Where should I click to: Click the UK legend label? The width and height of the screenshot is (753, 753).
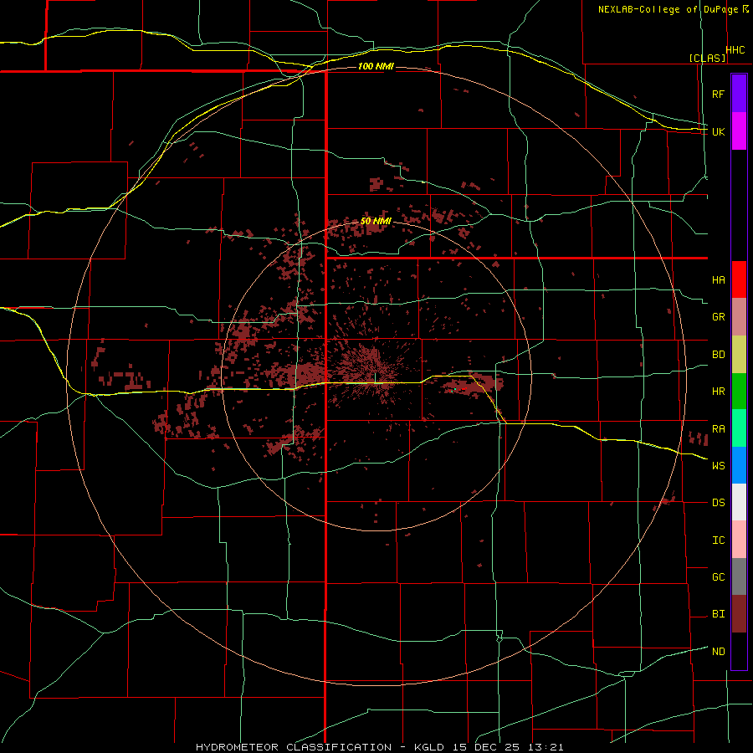(x=718, y=131)
